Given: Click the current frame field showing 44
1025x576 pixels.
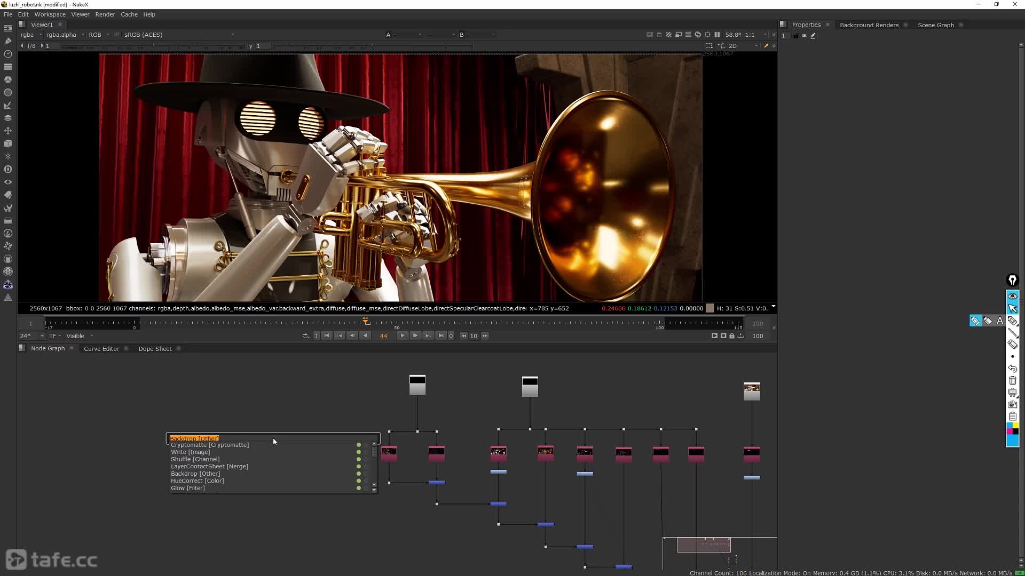Looking at the screenshot, I should click(x=383, y=336).
